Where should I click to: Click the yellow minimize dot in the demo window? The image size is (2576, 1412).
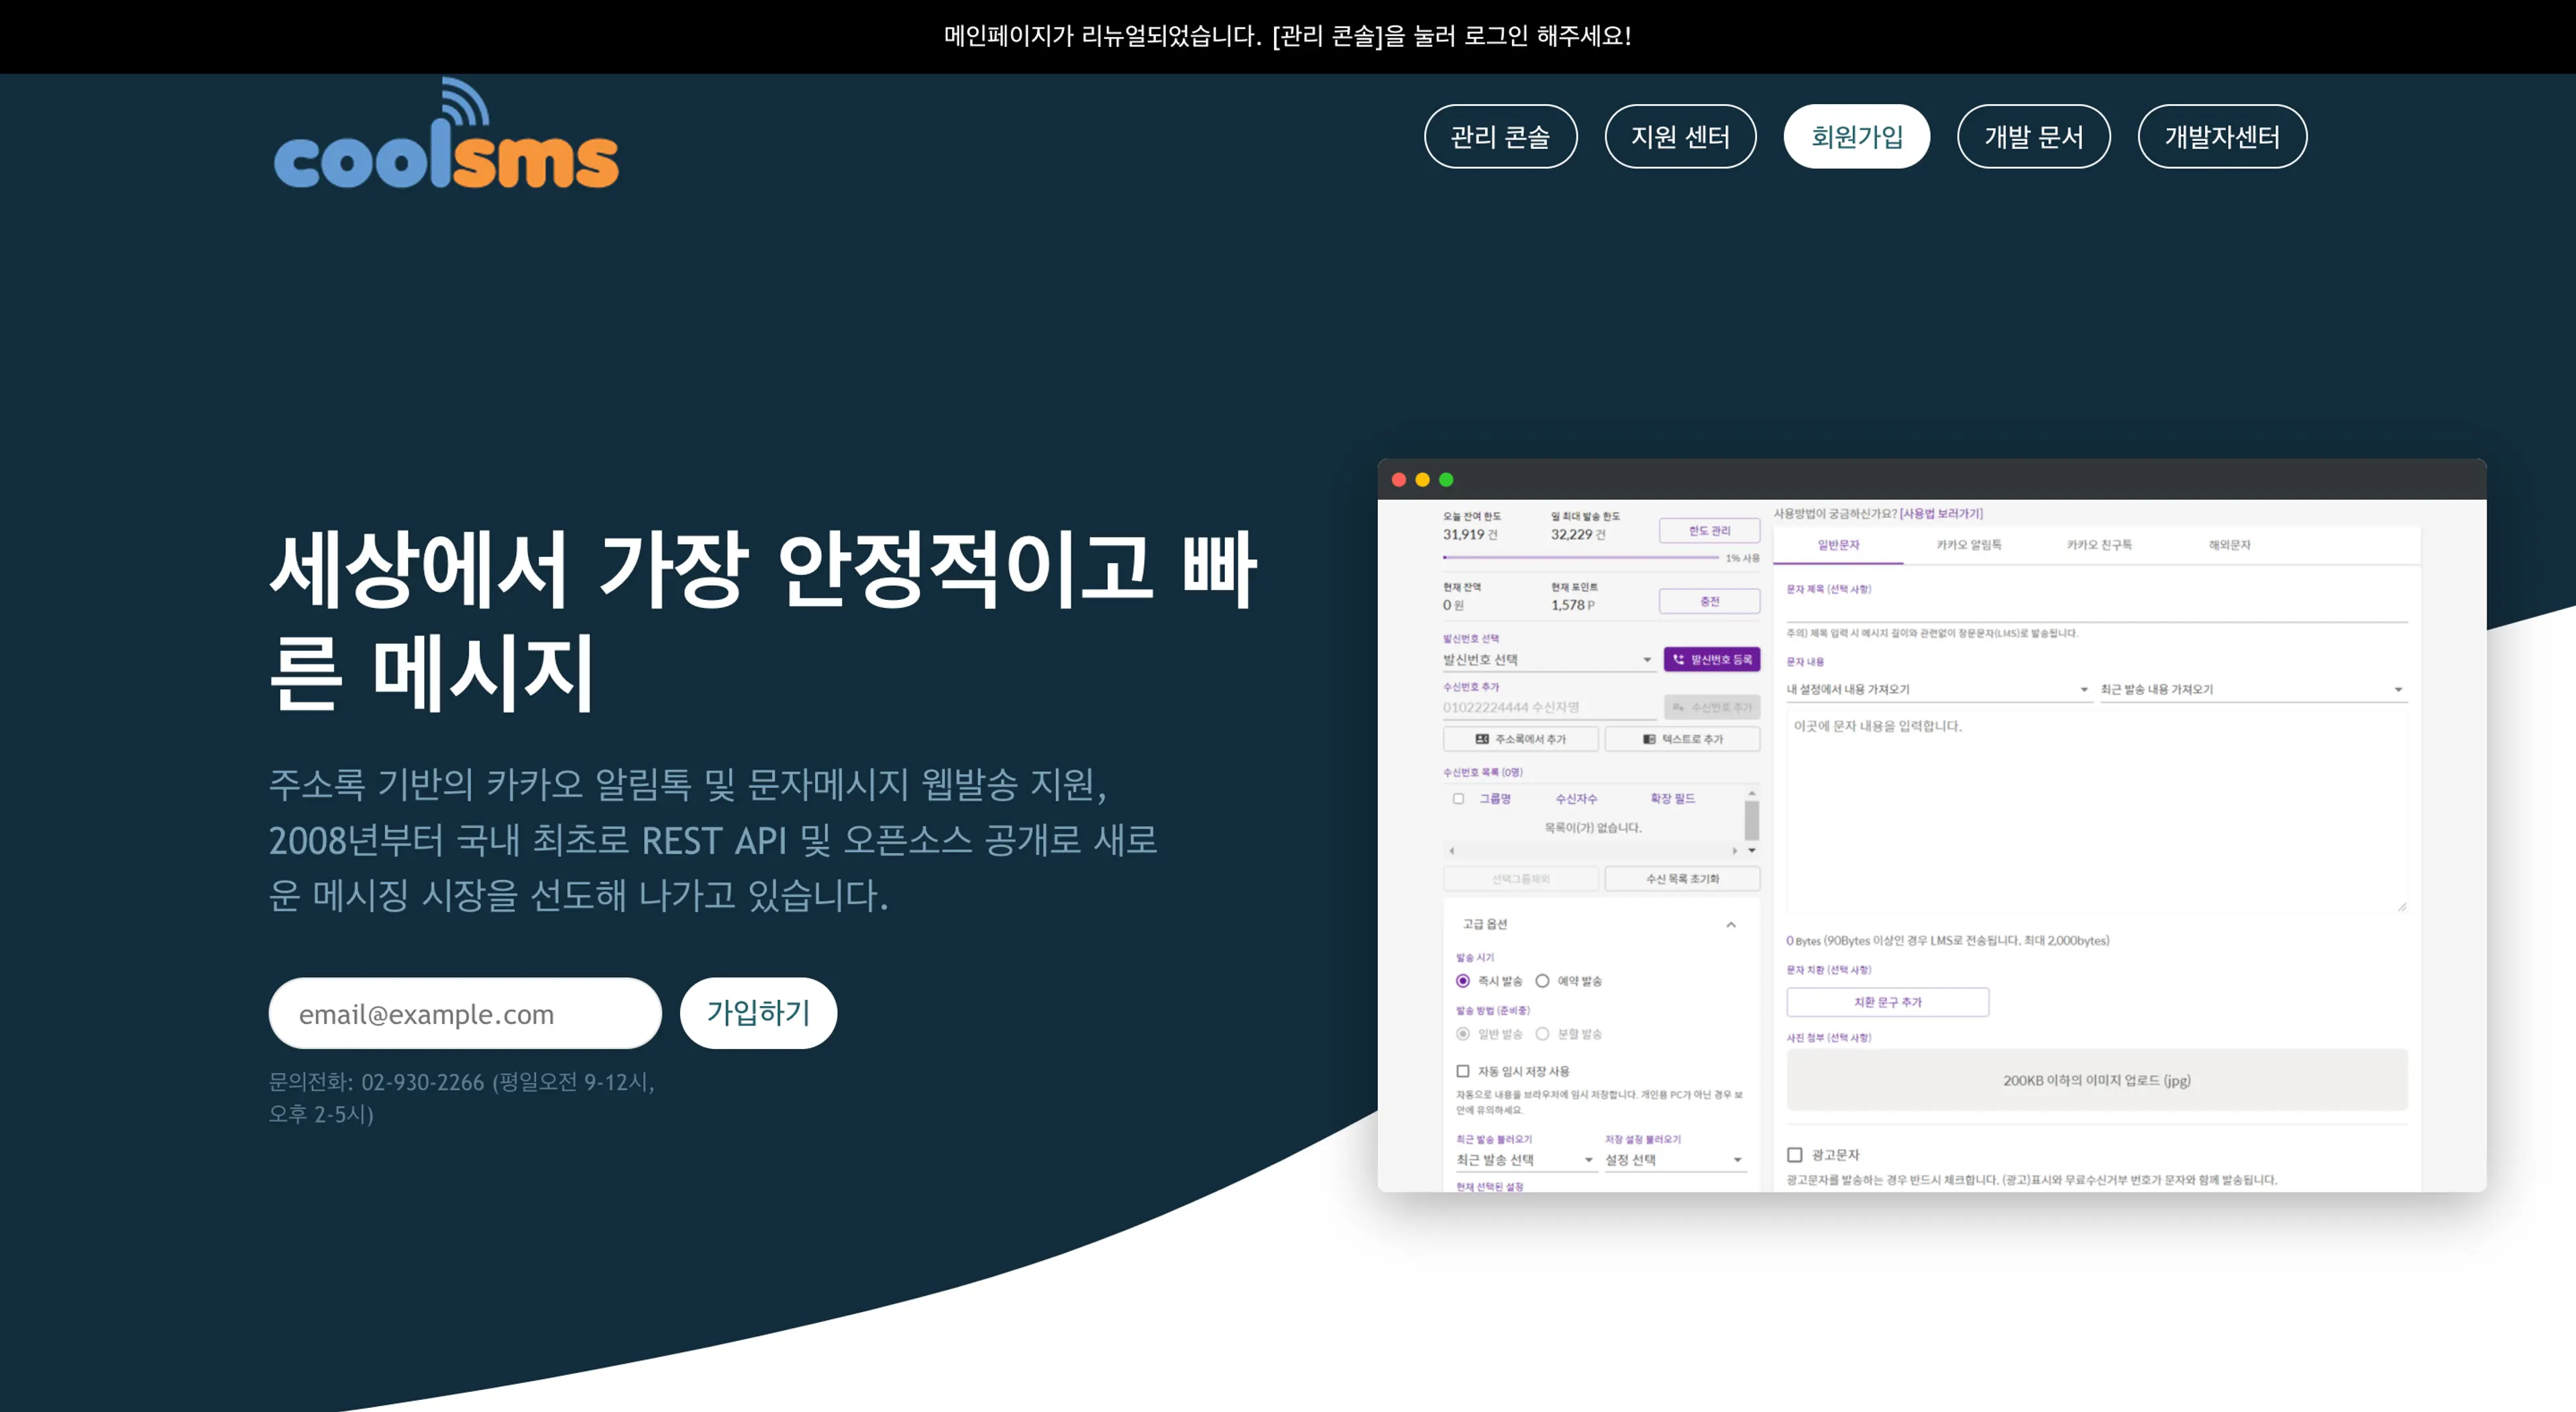1422,479
